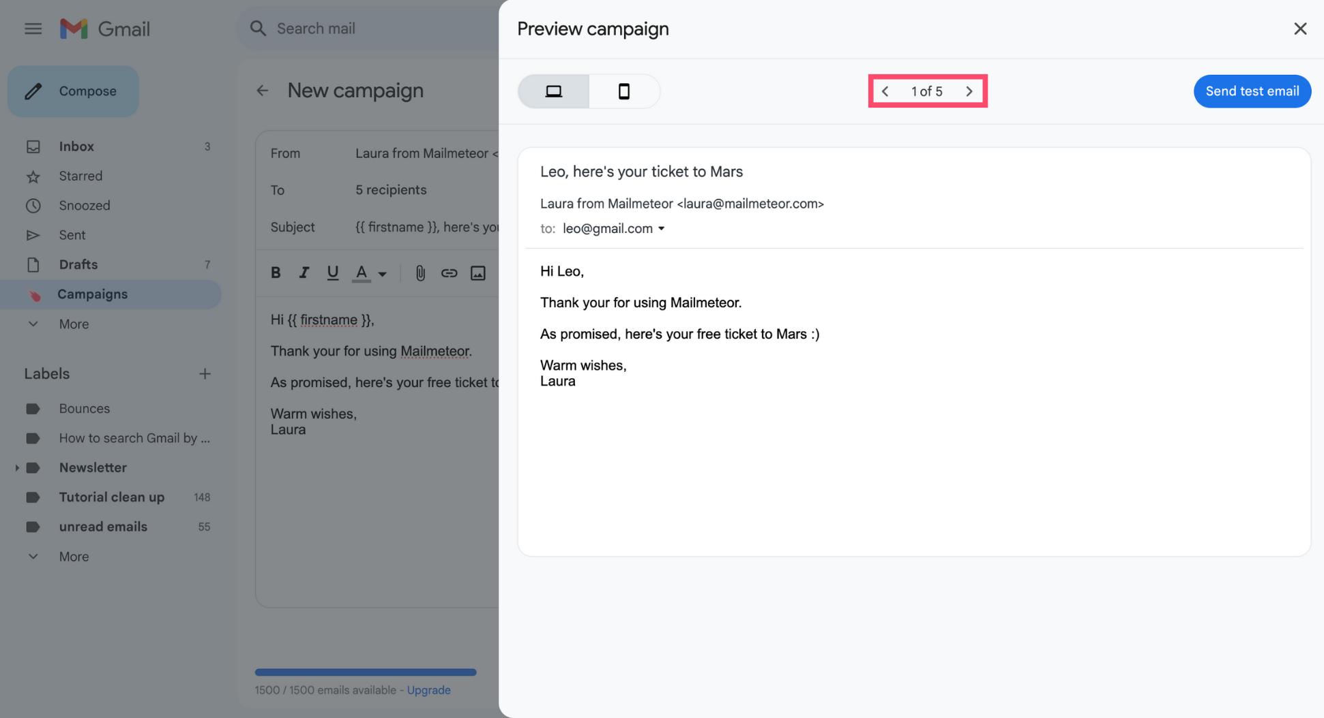This screenshot has width=1324, height=718.
Task: Click the Campaigns meteor icon
Action: tap(34, 295)
